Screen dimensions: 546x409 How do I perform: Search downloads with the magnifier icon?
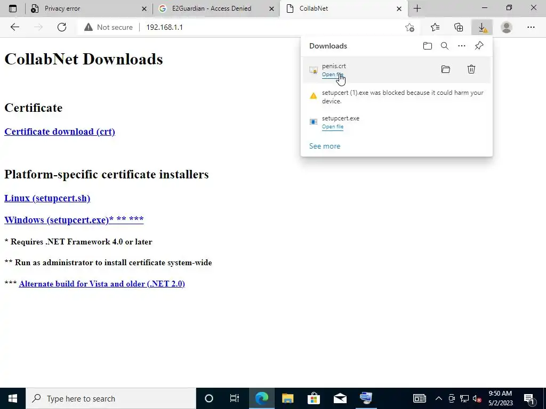click(x=445, y=46)
